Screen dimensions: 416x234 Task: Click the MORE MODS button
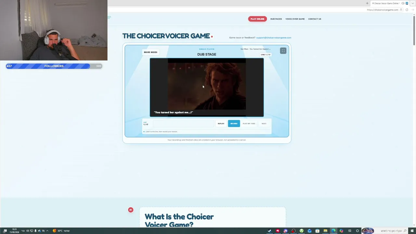(150, 52)
